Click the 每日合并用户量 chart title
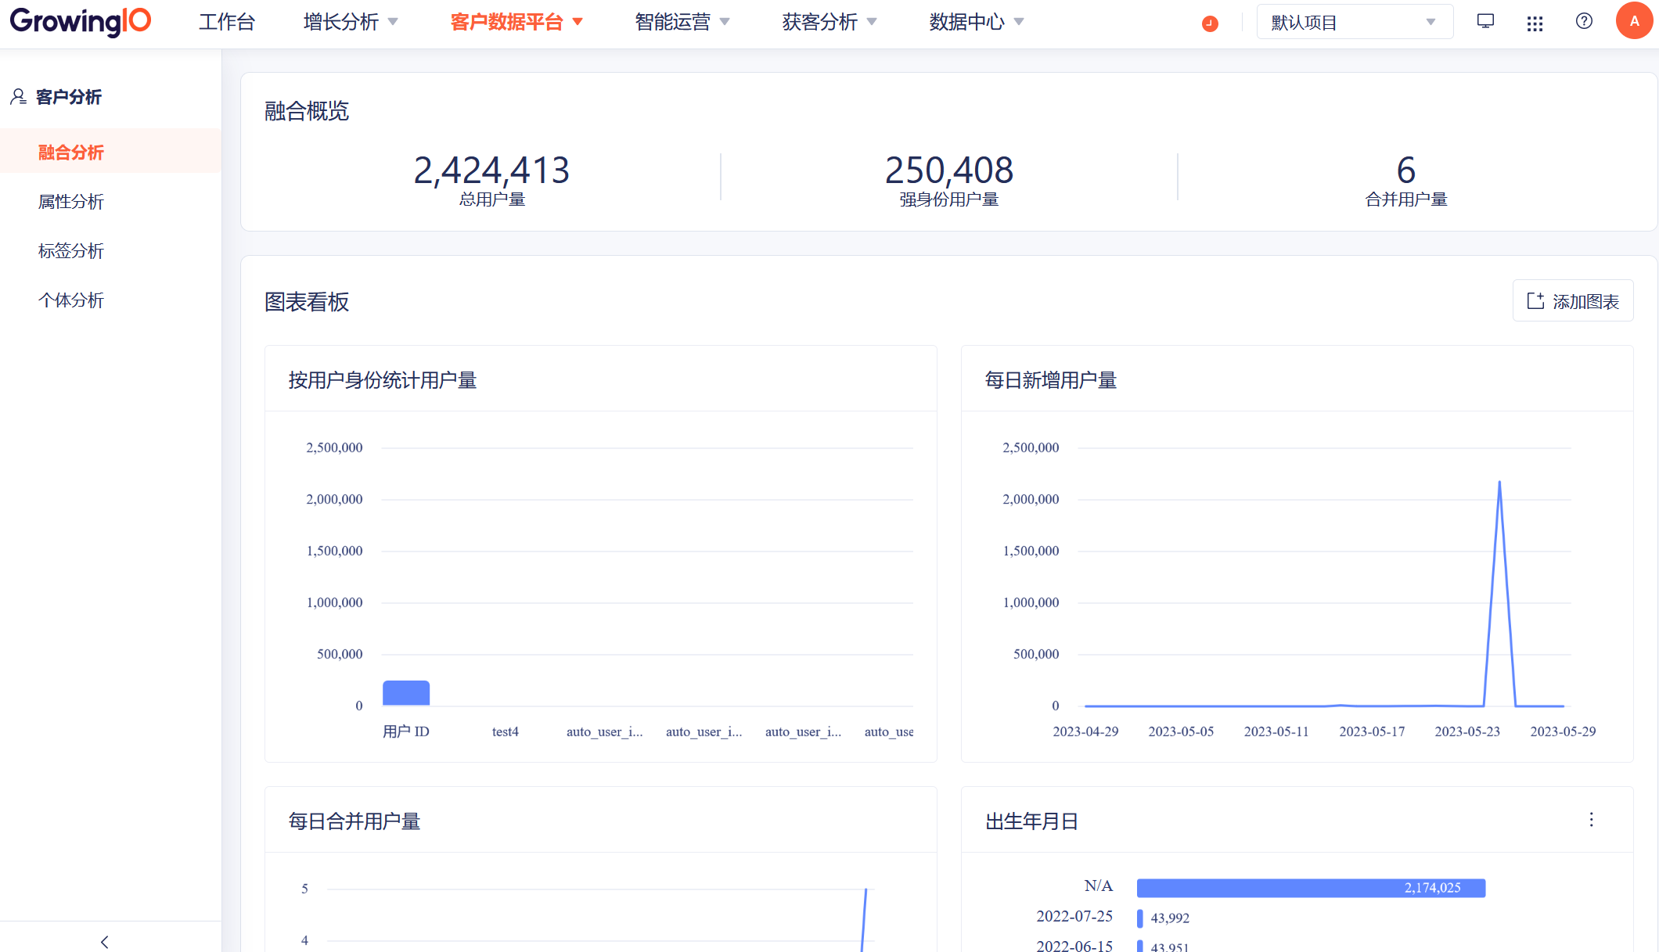Viewport: 1659px width, 952px height. click(x=354, y=821)
